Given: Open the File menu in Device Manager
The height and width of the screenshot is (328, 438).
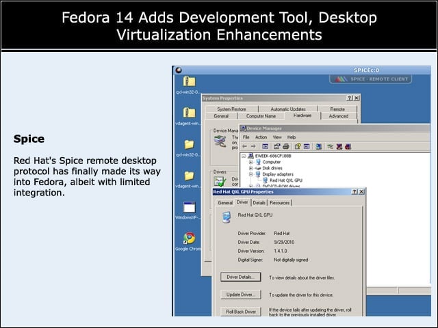Looking at the screenshot, I should click(246, 137).
